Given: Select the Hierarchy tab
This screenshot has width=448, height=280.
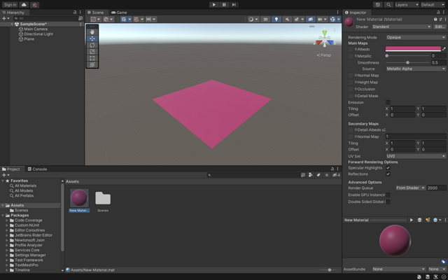Looking at the screenshot, I should tap(13, 13).
